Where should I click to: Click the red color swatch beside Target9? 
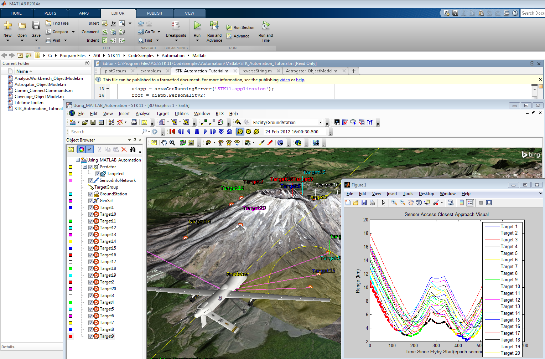pos(71,336)
